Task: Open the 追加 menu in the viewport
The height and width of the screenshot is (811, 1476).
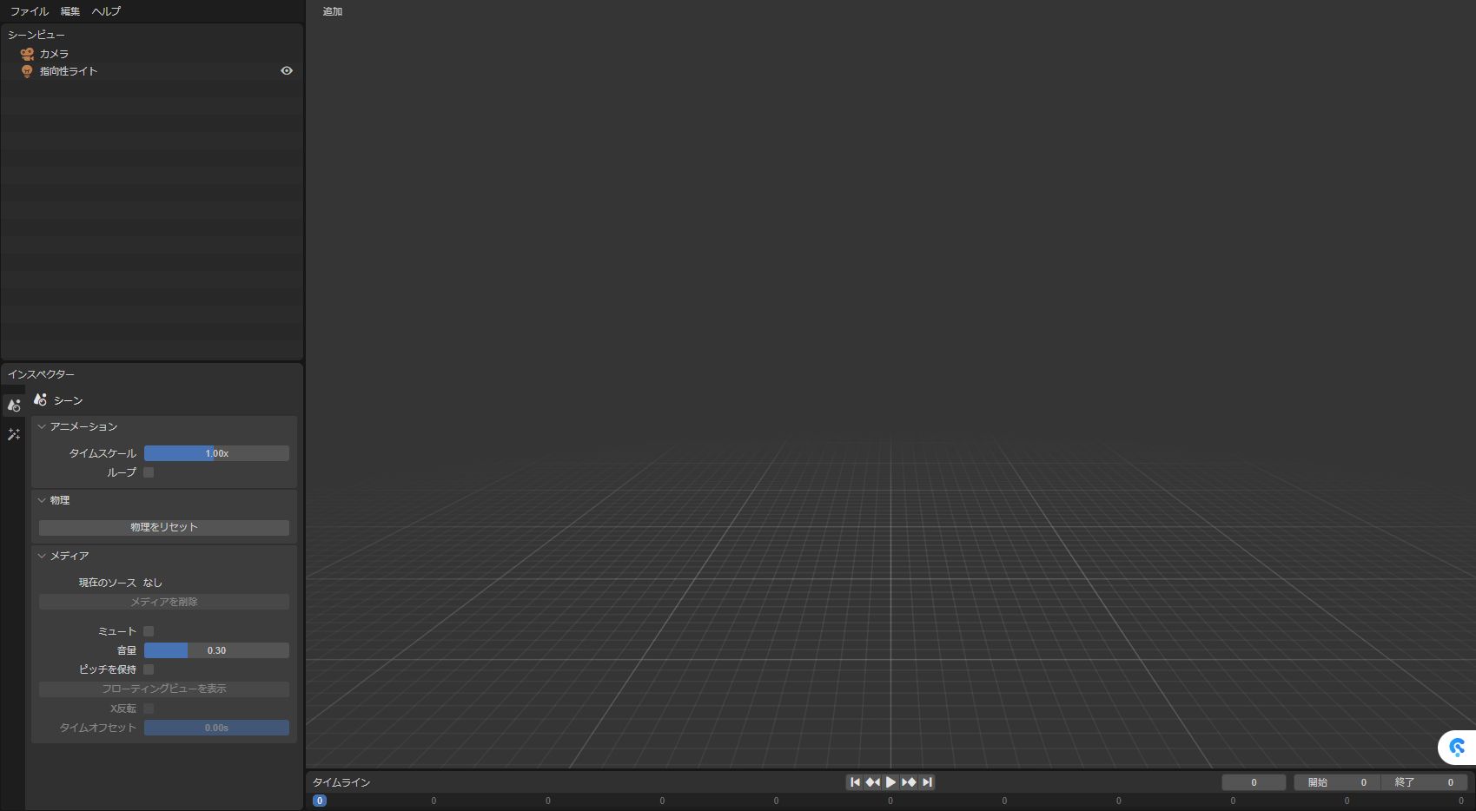Action: (332, 11)
